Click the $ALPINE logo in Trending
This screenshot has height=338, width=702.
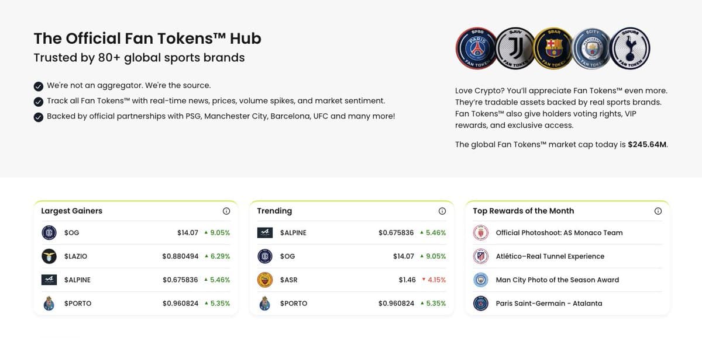click(x=264, y=232)
